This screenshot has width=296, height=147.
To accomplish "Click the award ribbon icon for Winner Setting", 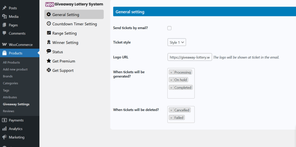I will pyautogui.click(x=49, y=42).
